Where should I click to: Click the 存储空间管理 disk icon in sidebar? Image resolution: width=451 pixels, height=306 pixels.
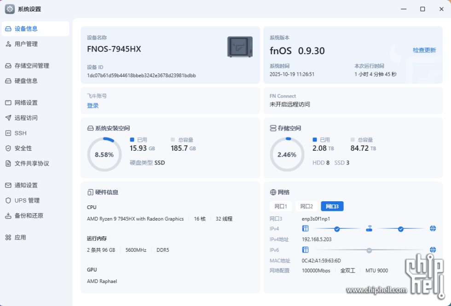(8, 66)
